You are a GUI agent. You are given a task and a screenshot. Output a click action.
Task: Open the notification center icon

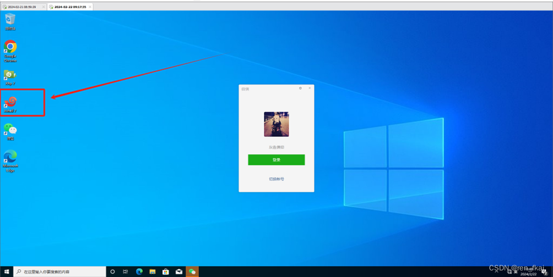tap(545, 272)
